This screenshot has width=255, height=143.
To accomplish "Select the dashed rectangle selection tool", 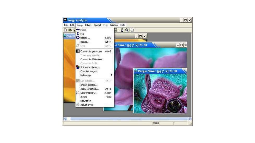I will coord(132,30).
